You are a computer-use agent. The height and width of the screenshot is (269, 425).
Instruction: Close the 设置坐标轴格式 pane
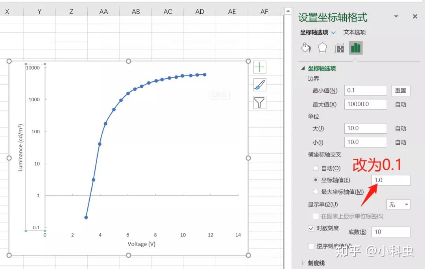point(415,17)
